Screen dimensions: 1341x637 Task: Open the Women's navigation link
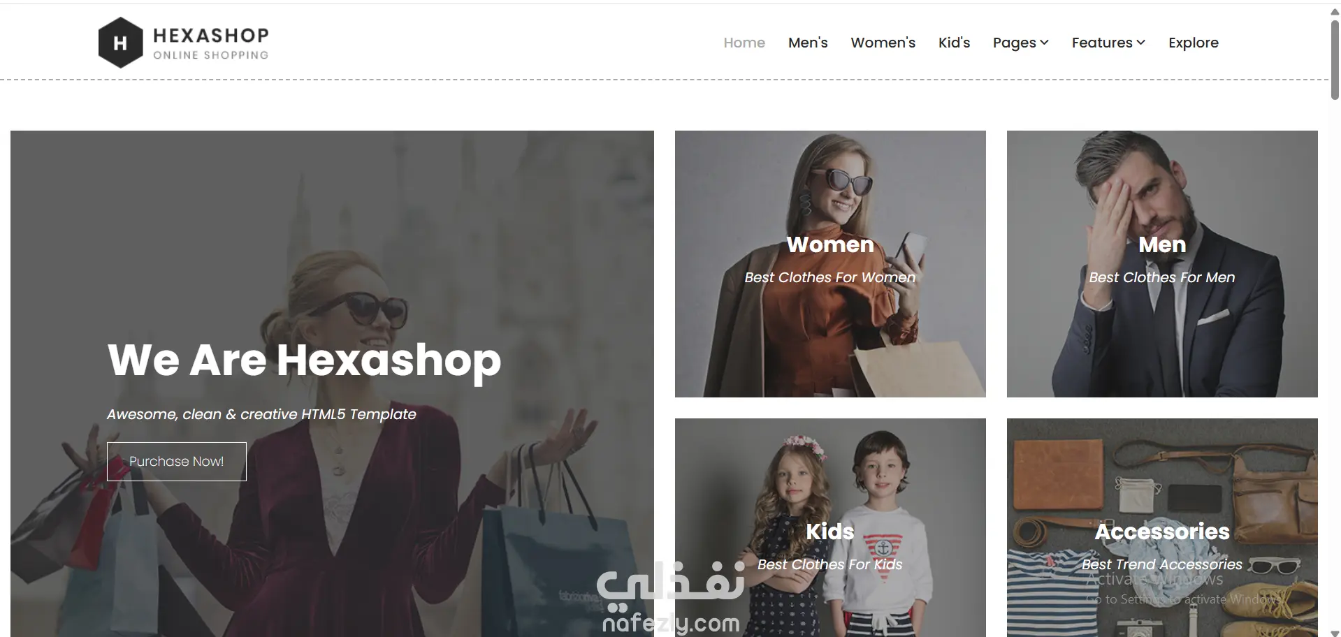883,43
